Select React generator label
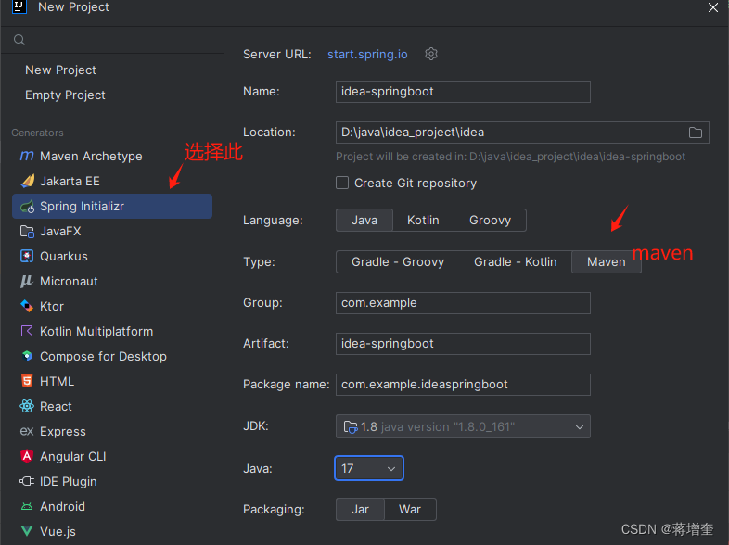The image size is (729, 545). (56, 407)
